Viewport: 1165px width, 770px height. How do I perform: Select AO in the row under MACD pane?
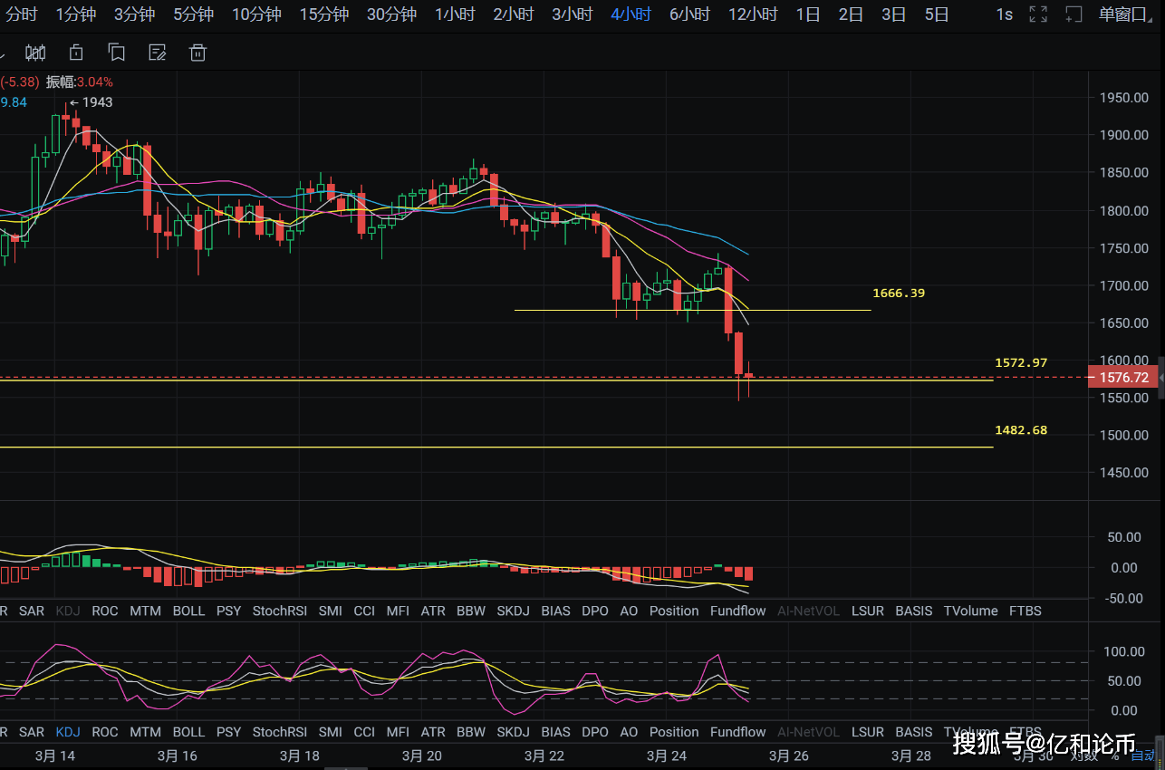point(629,611)
